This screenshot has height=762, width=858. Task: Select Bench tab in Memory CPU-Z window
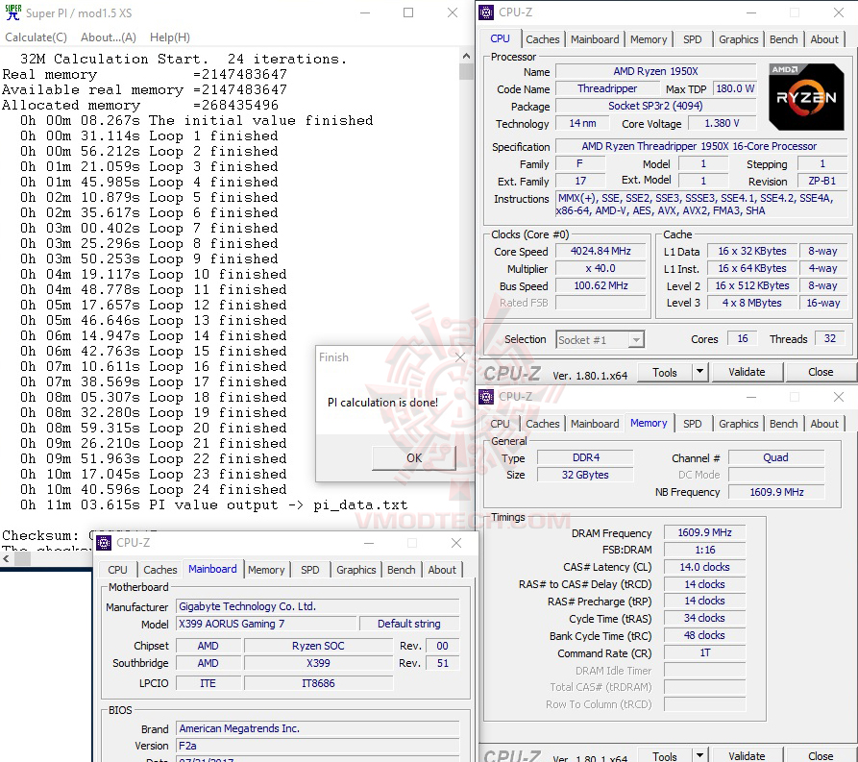[x=784, y=424]
